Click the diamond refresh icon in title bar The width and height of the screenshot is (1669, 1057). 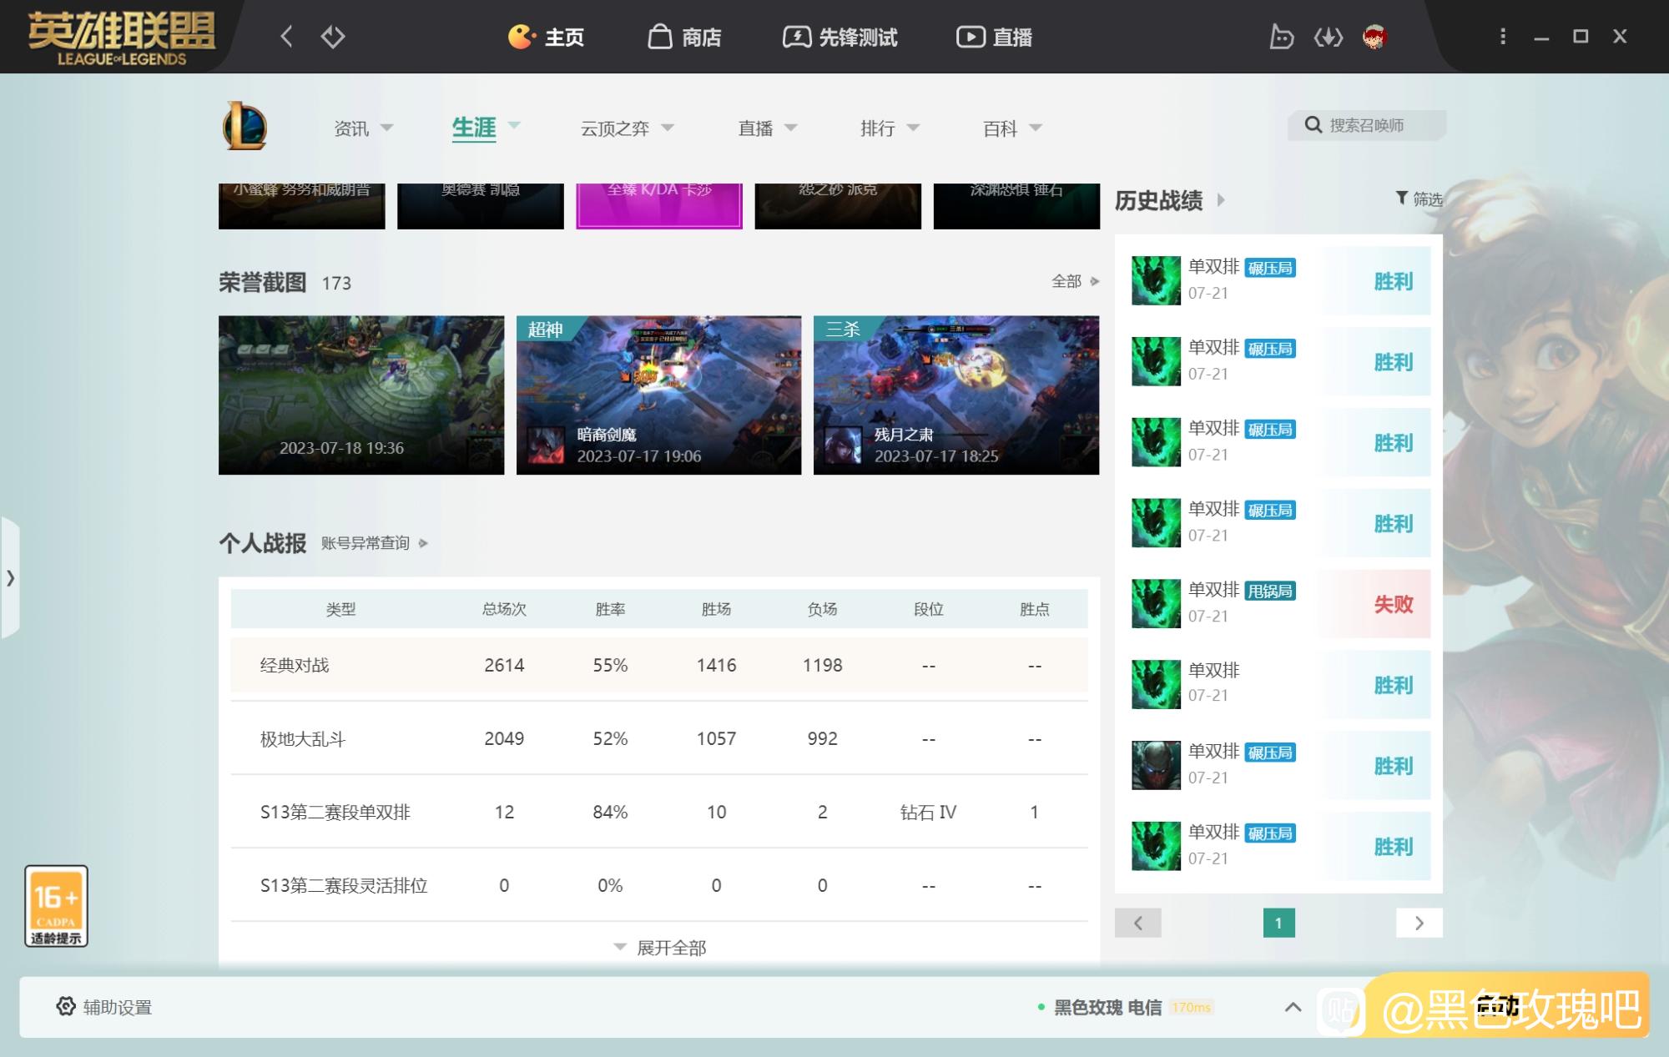333,37
